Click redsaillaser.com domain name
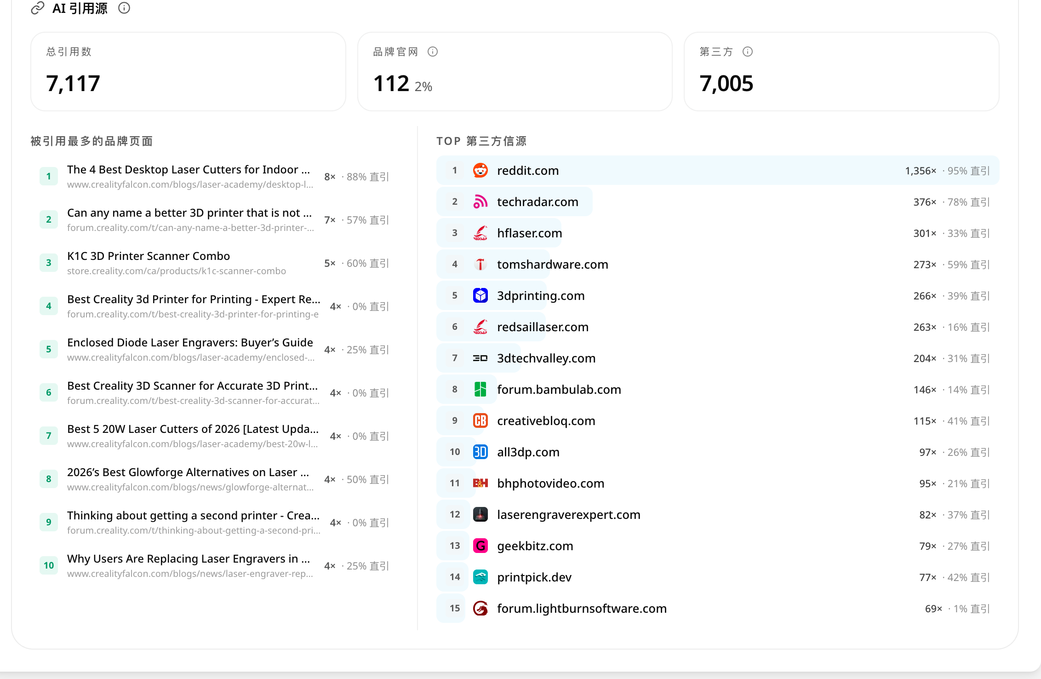The width and height of the screenshot is (1041, 679). (543, 327)
